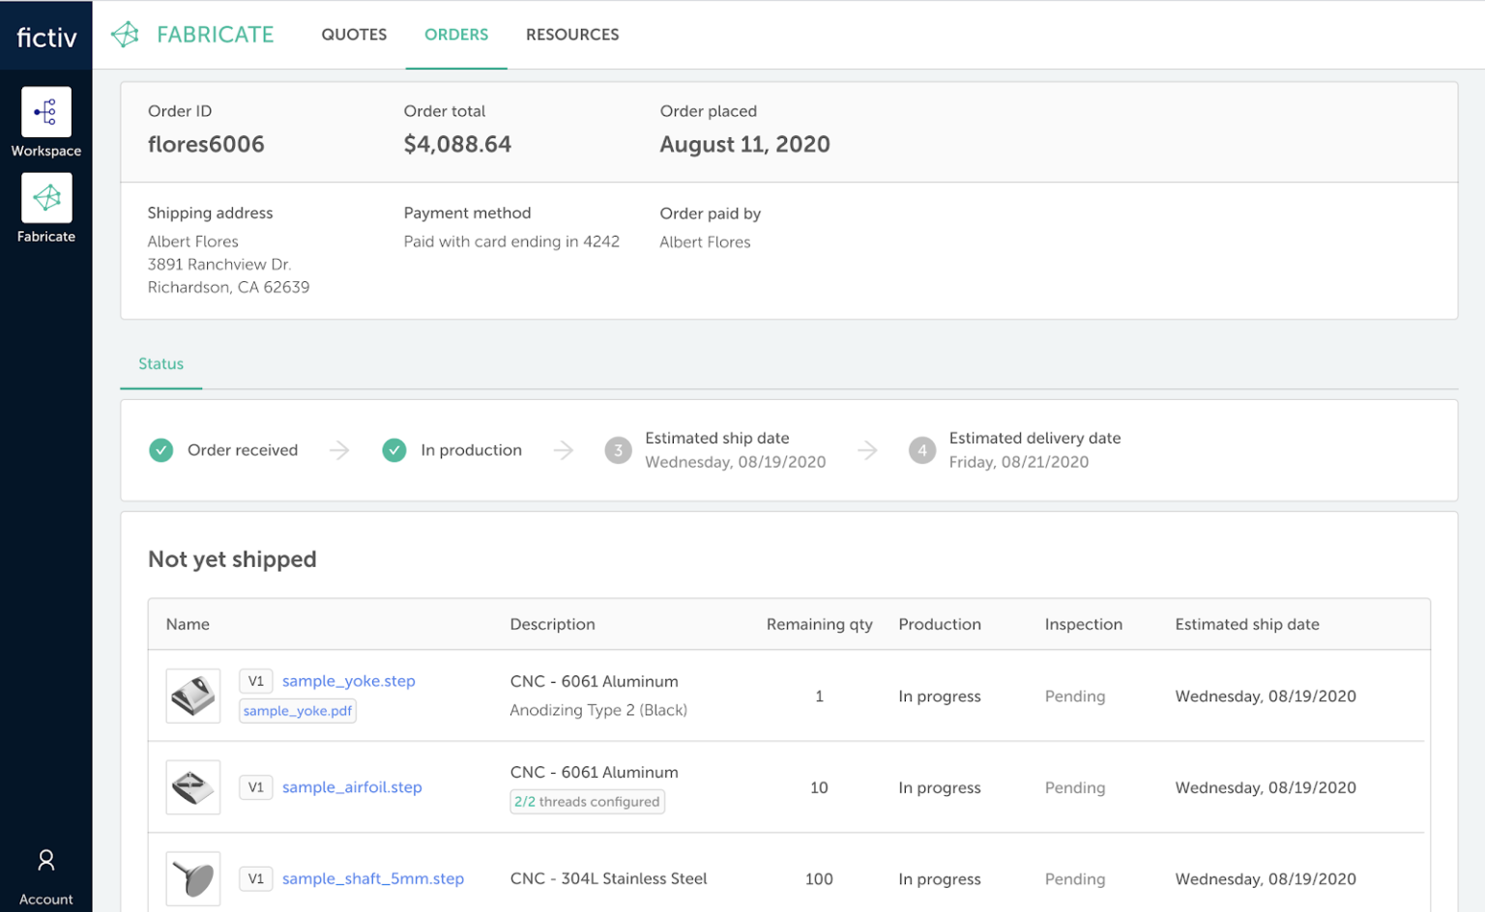Open the sample_yoke.pdf attachment

point(297,710)
